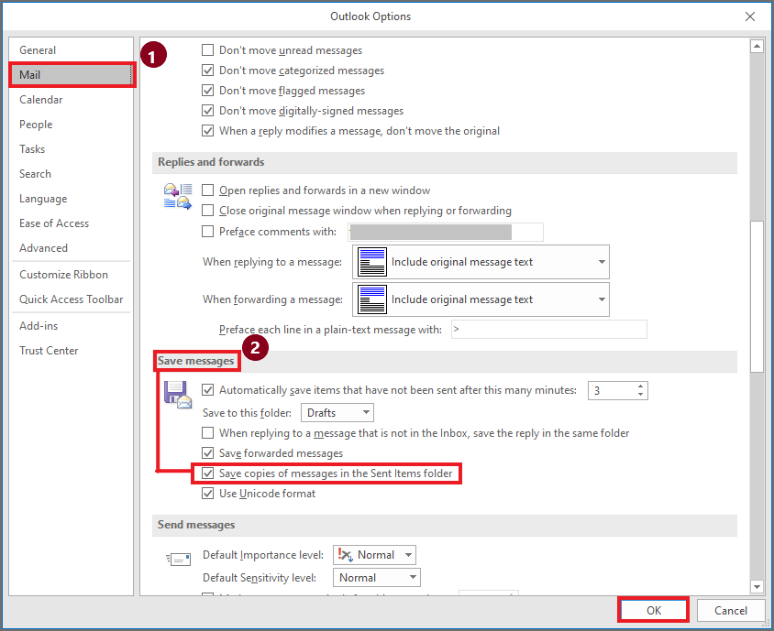This screenshot has width=774, height=631.
Task: Click OK to apply settings
Action: pos(653,610)
